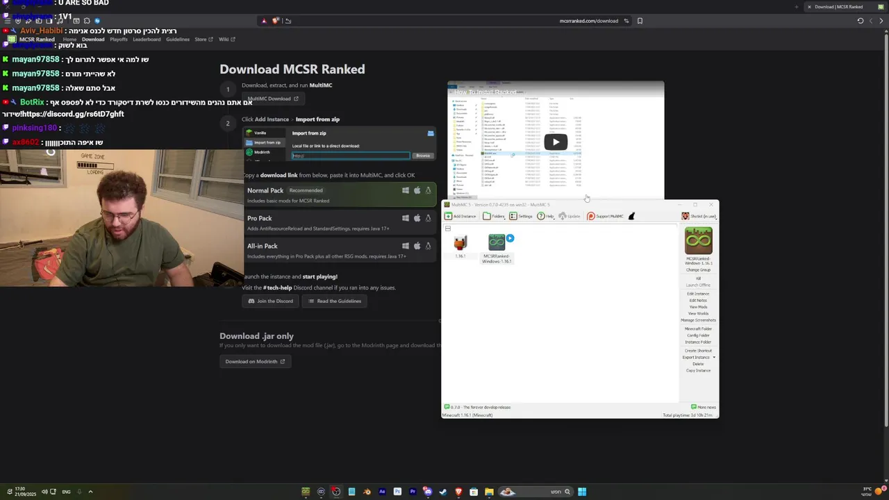The height and width of the screenshot is (500, 889).
Task: Click Apple icon for Pro Pack
Action: click(417, 218)
